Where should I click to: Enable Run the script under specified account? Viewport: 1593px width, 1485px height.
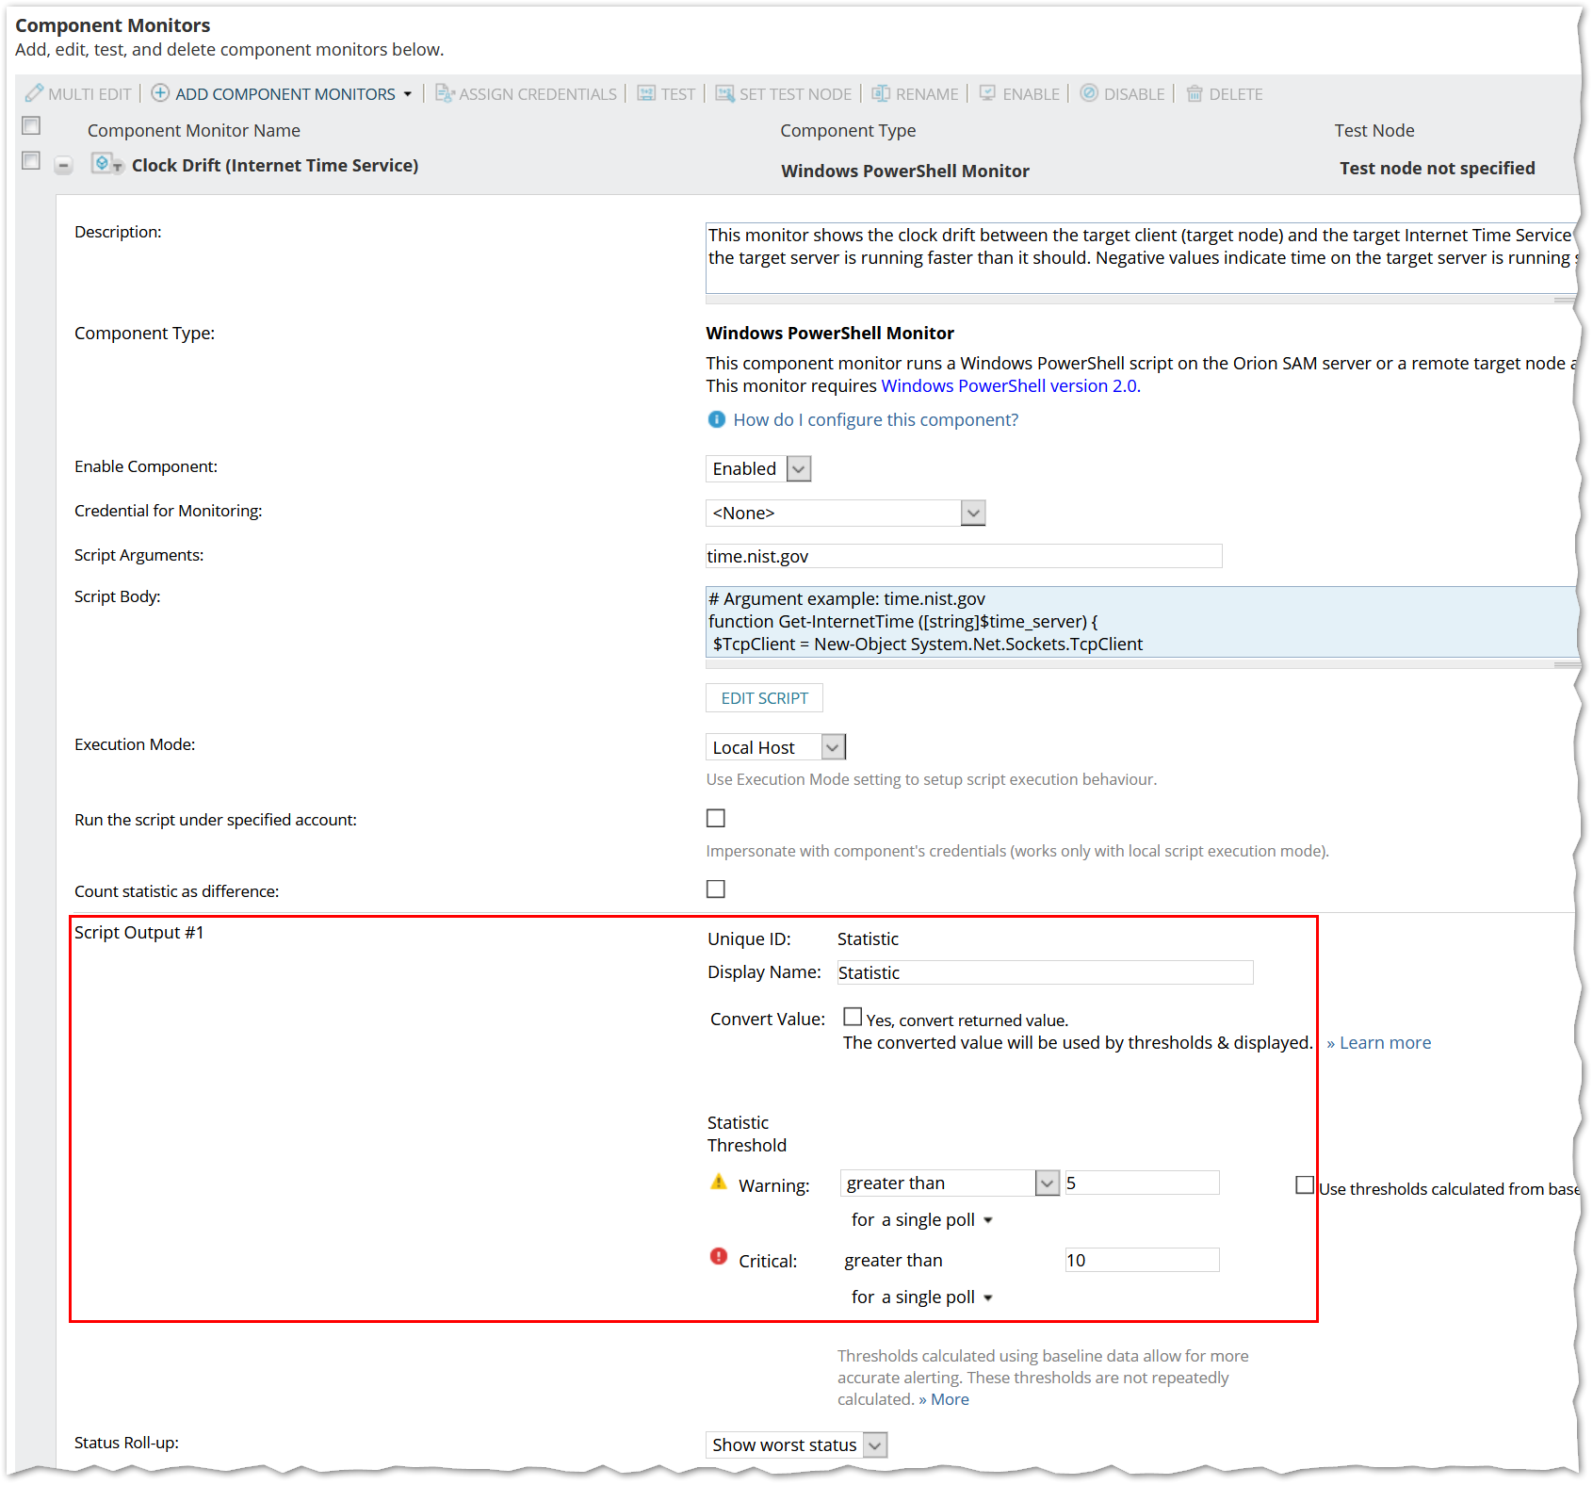click(716, 818)
